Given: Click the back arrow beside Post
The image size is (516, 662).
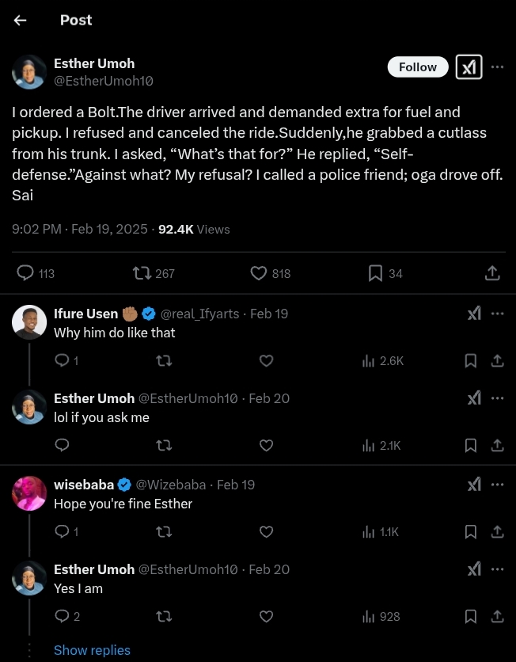Looking at the screenshot, I should click(x=21, y=21).
